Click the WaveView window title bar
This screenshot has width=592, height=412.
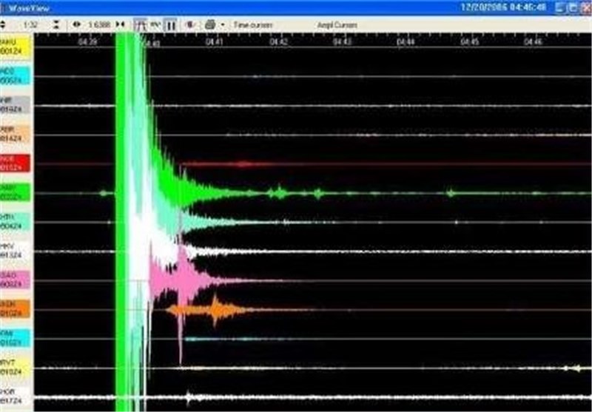[222, 7]
